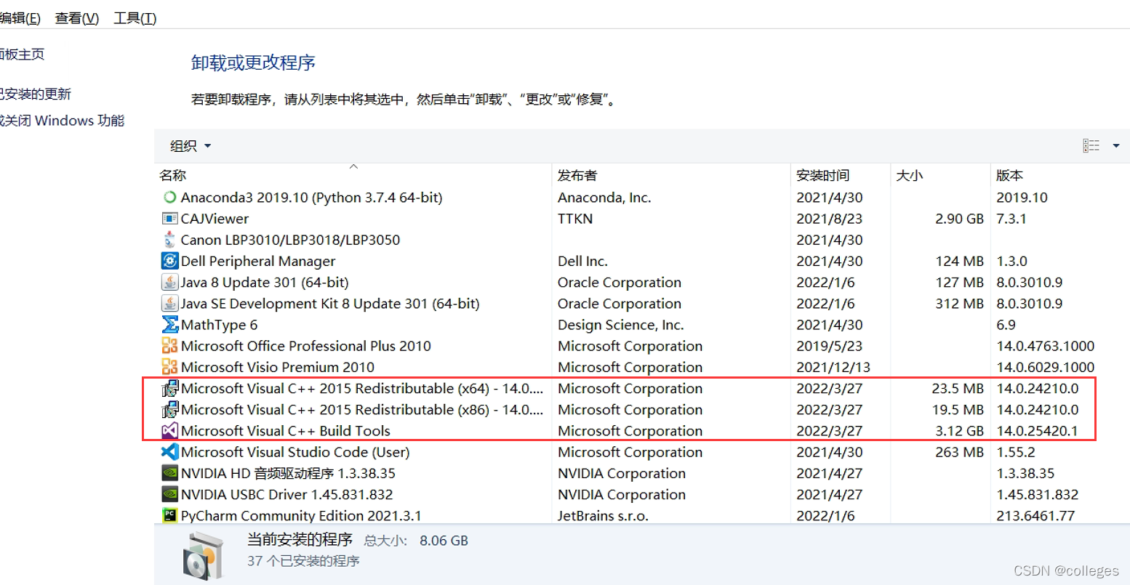Click the Microsoft Visio Premium 2010 icon
Screen dimensions: 1130x585
[169, 366]
